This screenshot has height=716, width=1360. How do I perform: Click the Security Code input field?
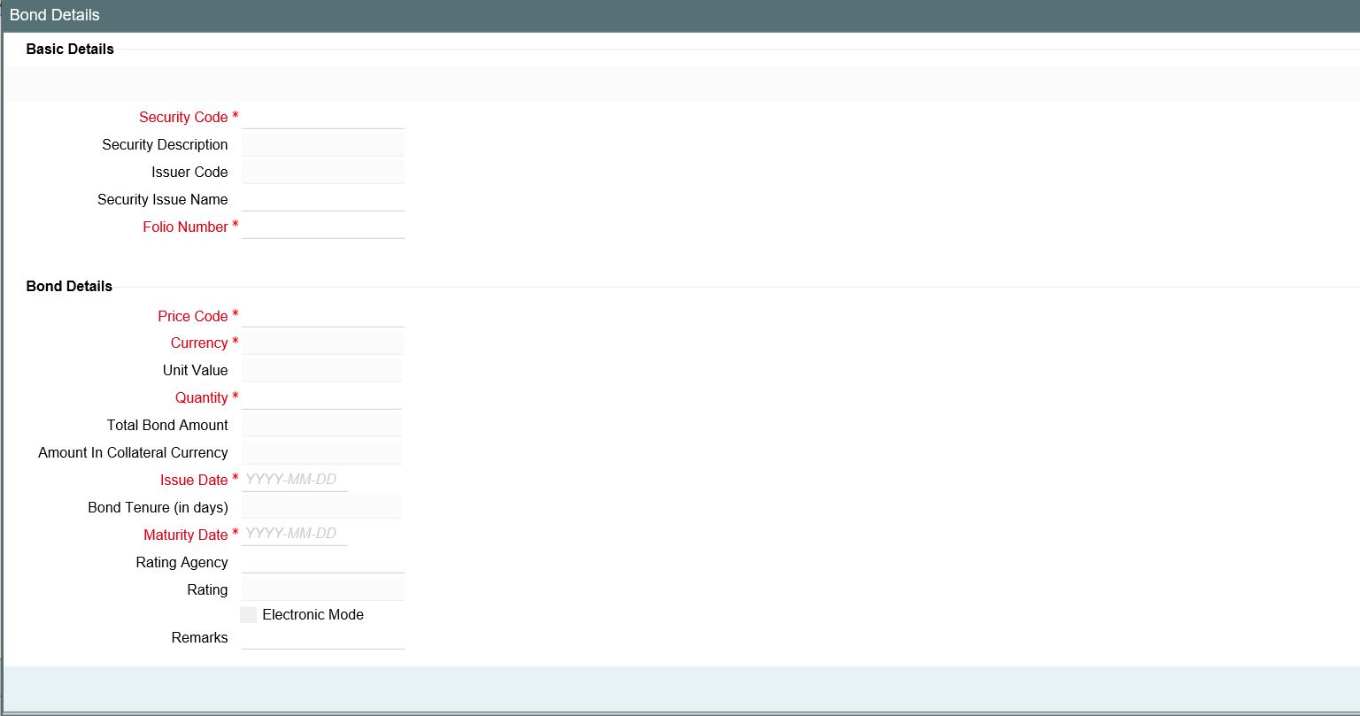(323, 117)
